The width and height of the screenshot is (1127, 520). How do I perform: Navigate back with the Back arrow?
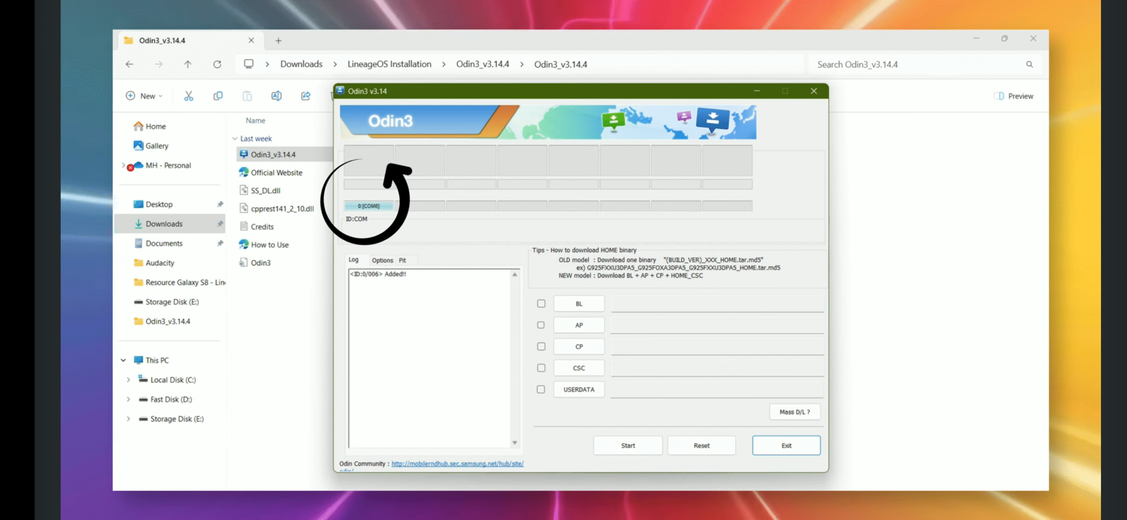[x=129, y=64]
